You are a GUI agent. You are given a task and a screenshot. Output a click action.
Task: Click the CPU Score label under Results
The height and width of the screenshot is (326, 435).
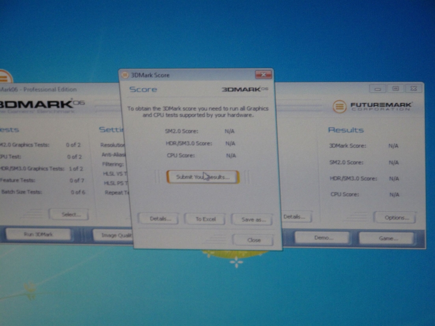coord(345,194)
